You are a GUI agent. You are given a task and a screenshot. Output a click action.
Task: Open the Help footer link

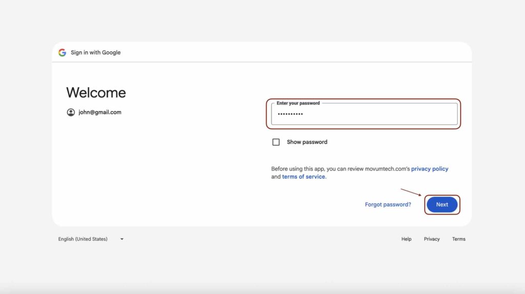tap(406, 239)
